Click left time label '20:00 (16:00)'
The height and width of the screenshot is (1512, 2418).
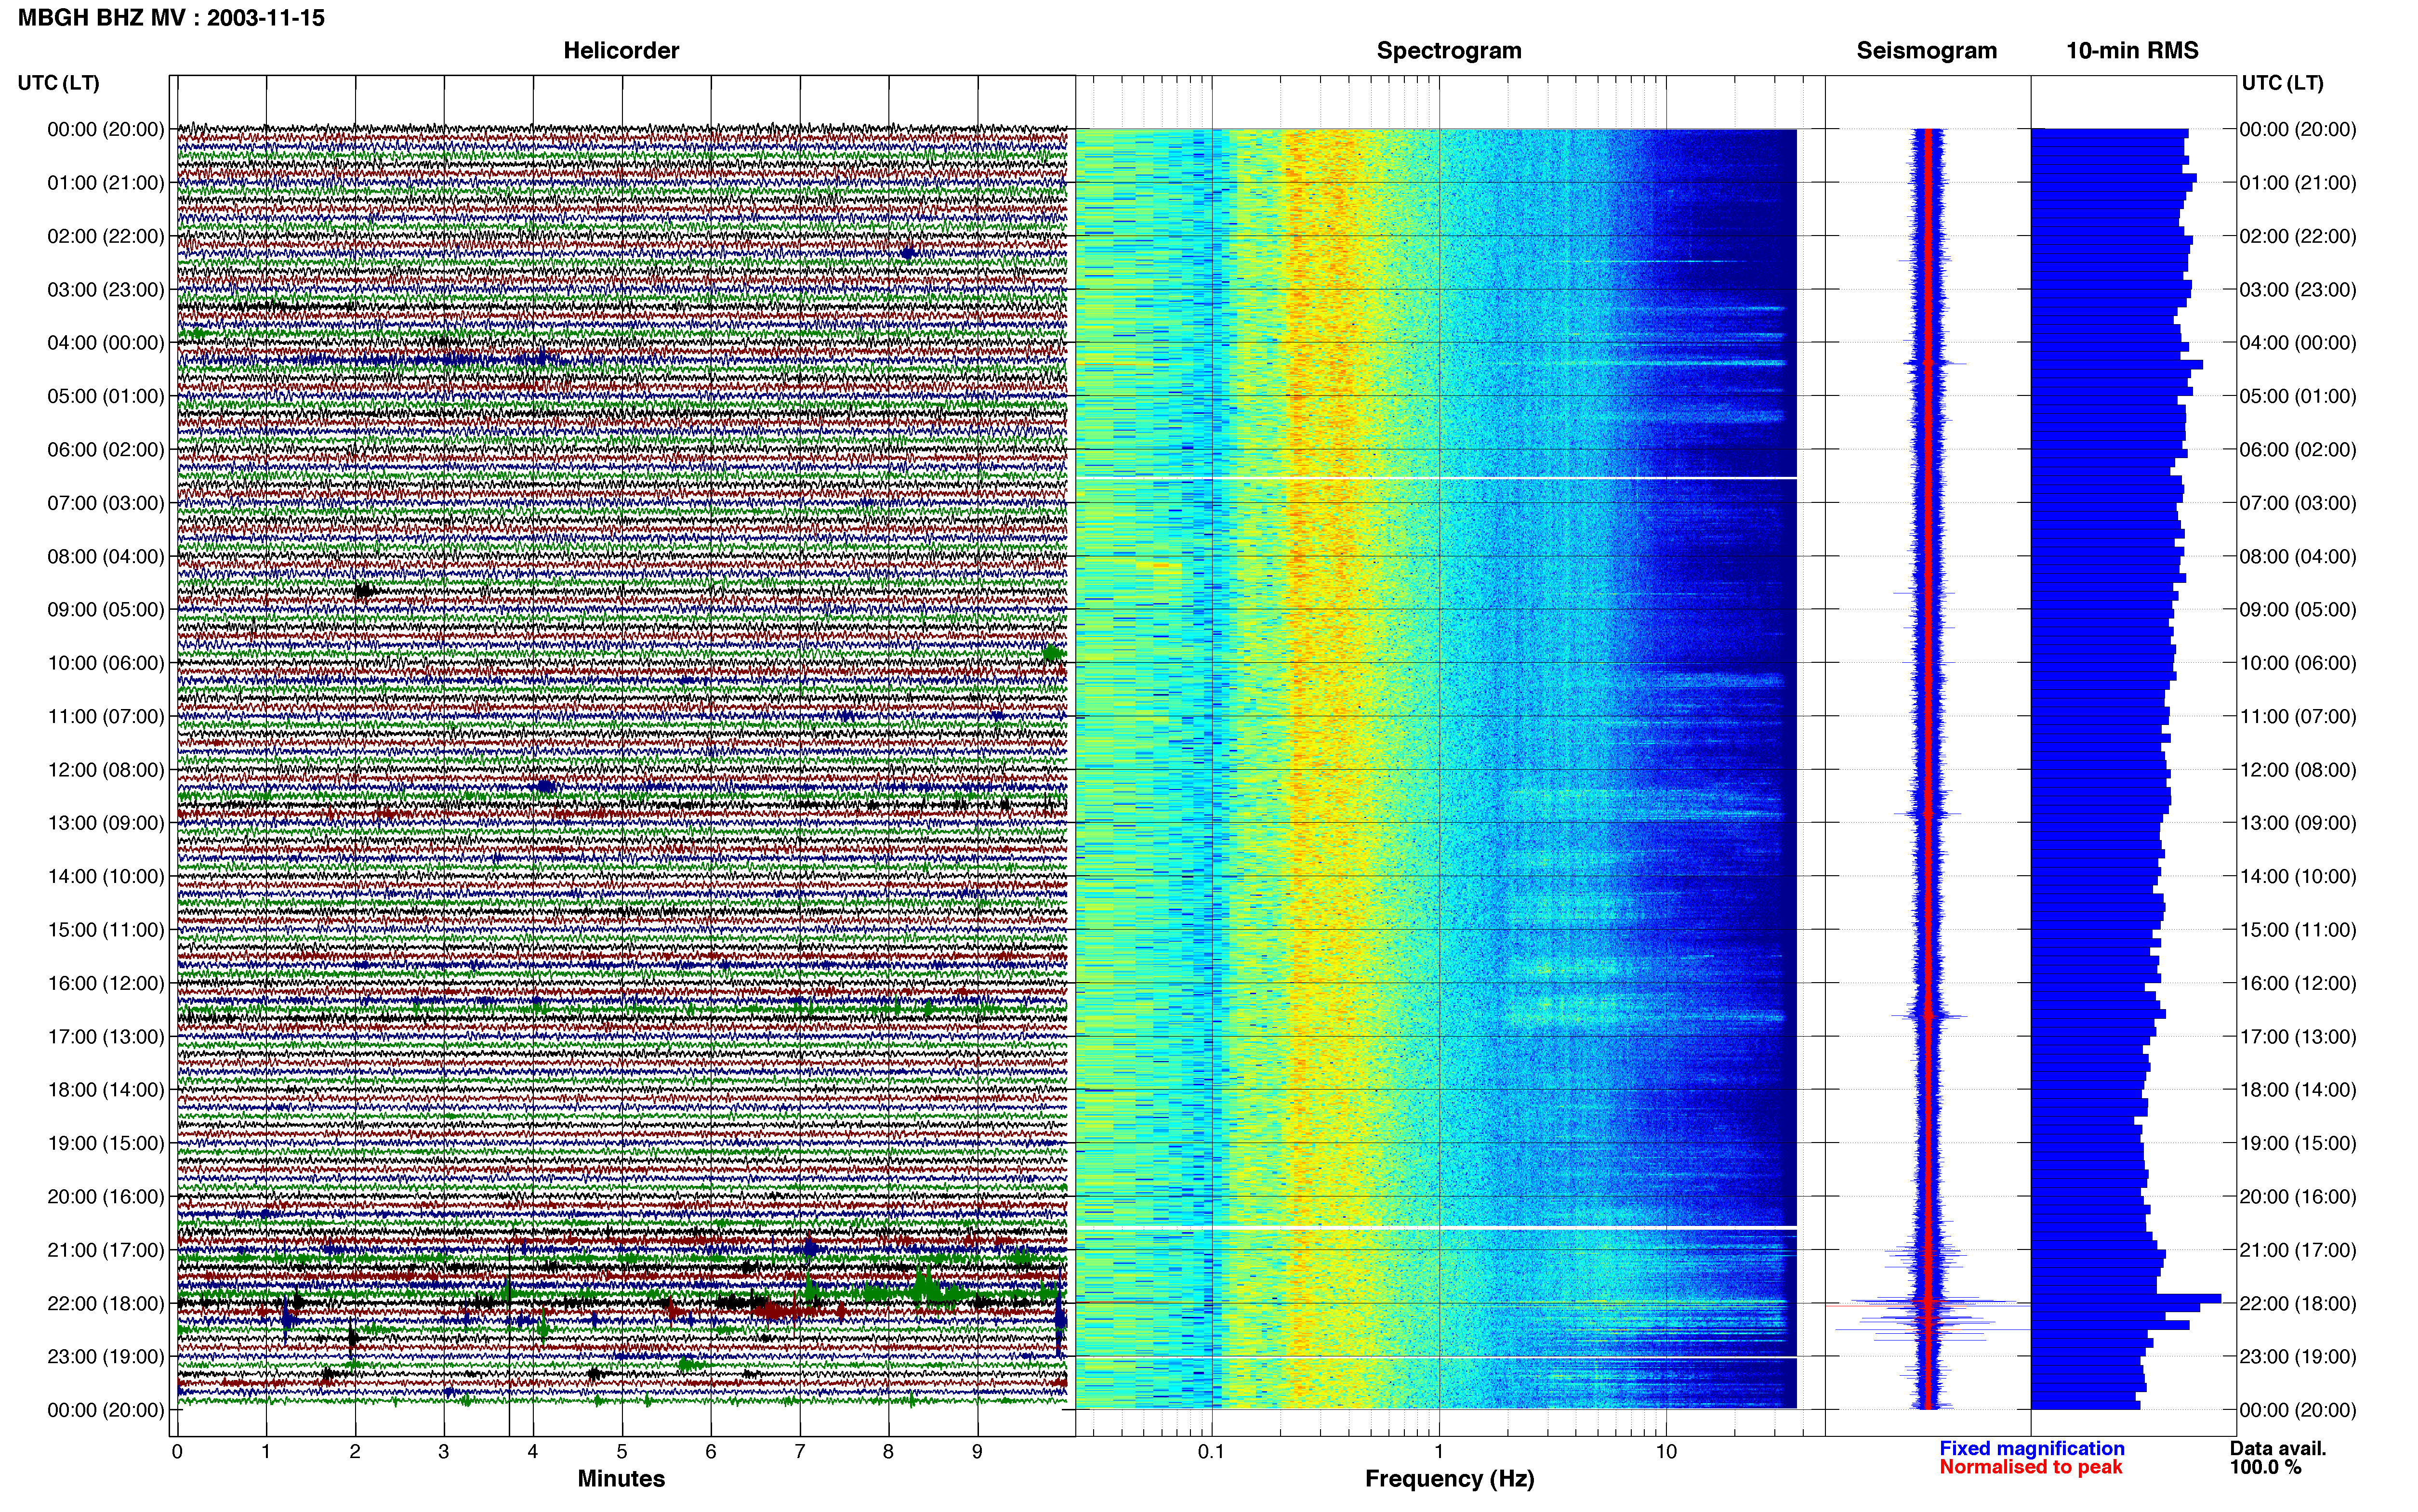106,1197
